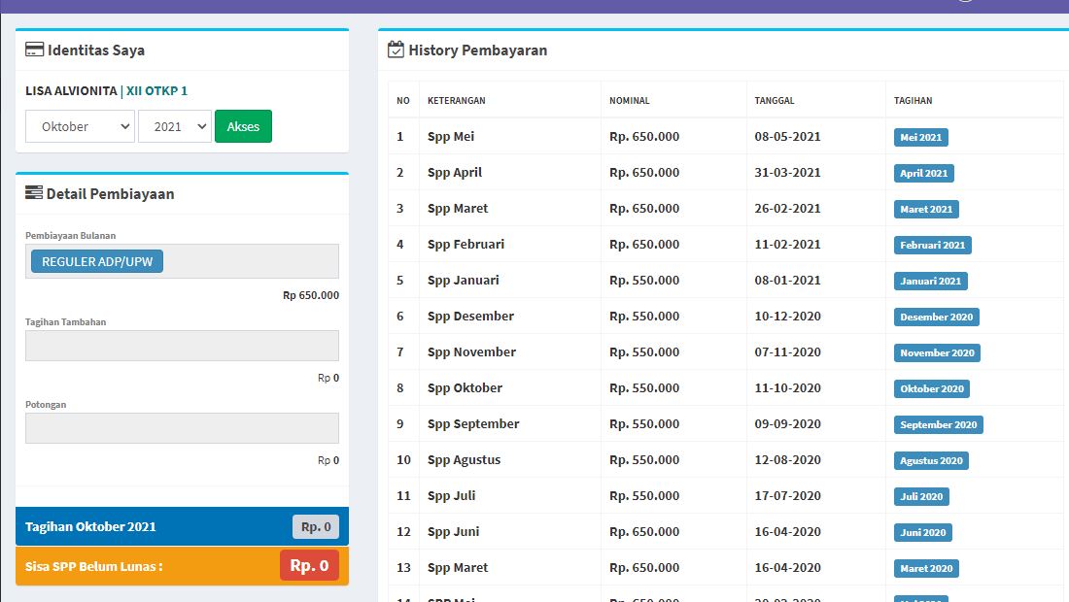The height and width of the screenshot is (602, 1069).
Task: Click the Desember 2020 tagihan badge
Action: 936,317
